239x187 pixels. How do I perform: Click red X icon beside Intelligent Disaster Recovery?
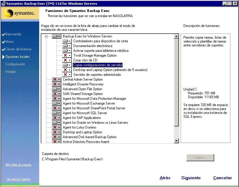57,84
